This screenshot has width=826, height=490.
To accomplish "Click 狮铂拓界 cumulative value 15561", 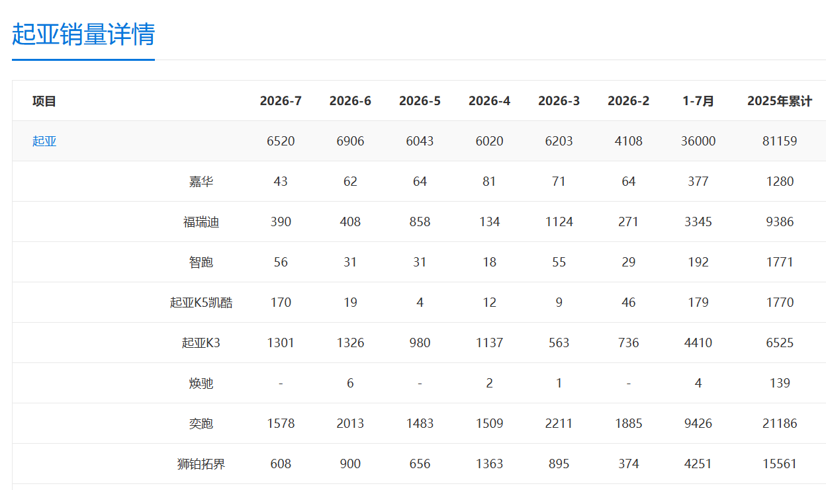I will pos(780,464).
